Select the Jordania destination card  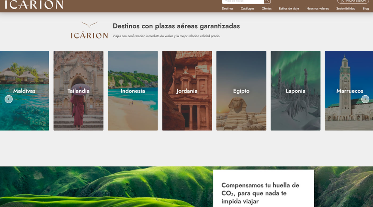pos(187,91)
